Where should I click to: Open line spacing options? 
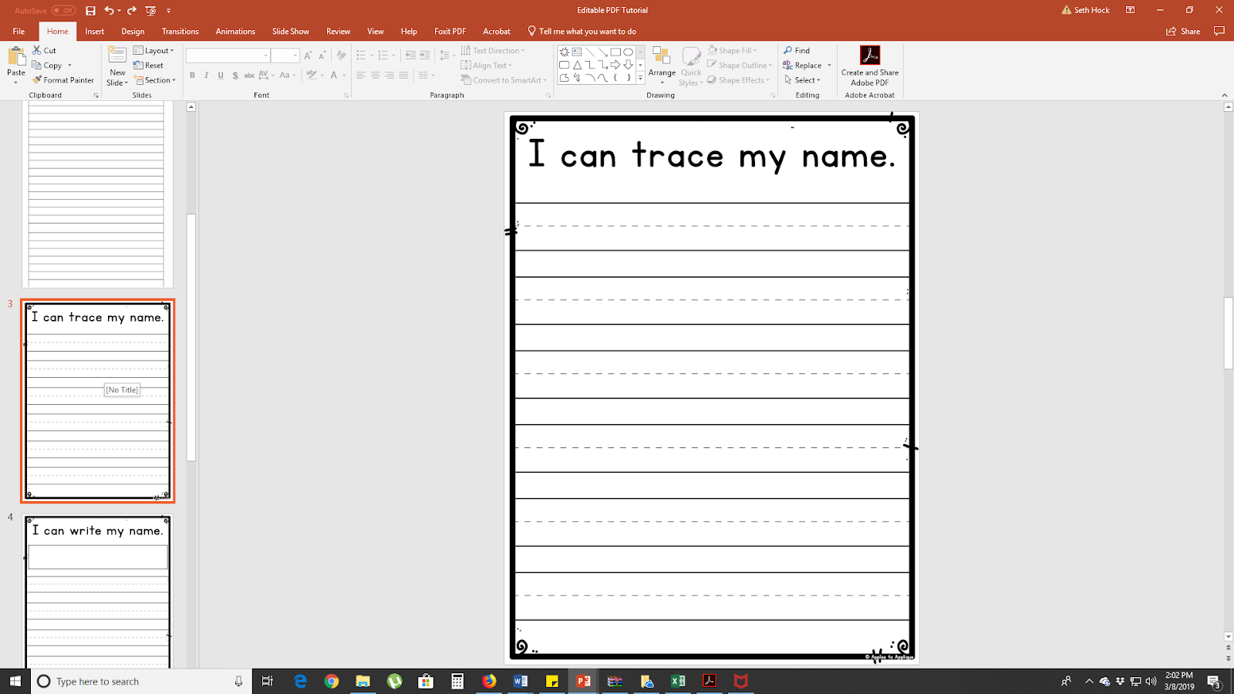[446, 56]
